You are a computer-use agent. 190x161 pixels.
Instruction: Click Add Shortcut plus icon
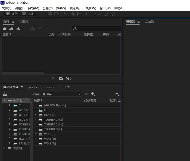click(x=93, y=94)
